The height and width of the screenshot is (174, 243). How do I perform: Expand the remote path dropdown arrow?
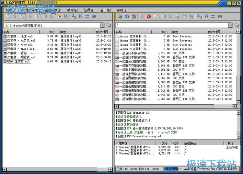(230, 25)
